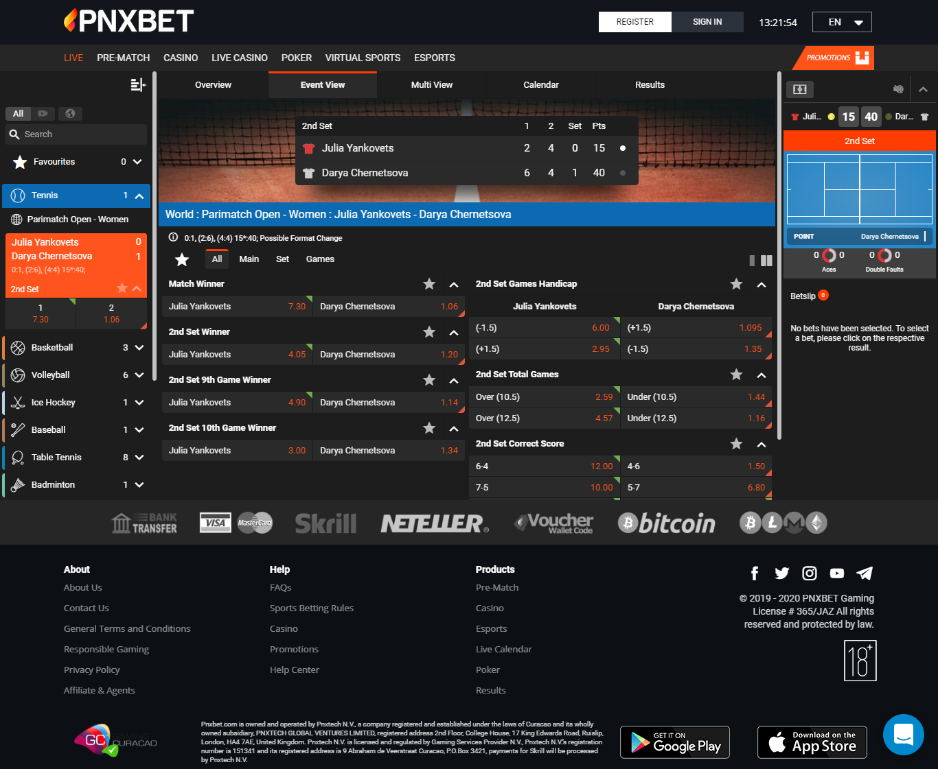Open ESPORTS in main menu
938x769 pixels.
click(x=435, y=58)
